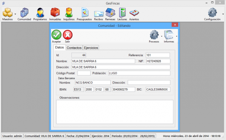226x140 pixels.
Task: Click the BIC field CAGLESMMXXX
Action: click(158, 89)
